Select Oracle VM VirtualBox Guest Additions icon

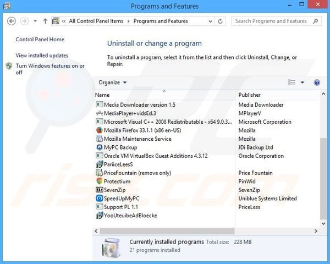click(x=100, y=156)
